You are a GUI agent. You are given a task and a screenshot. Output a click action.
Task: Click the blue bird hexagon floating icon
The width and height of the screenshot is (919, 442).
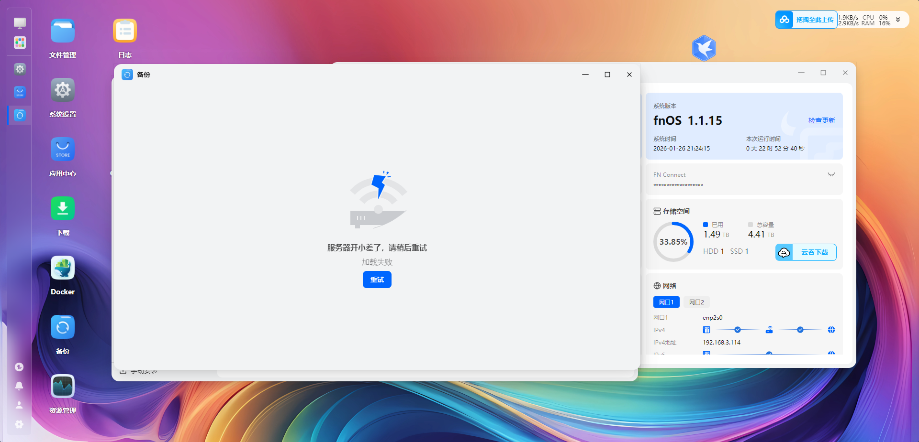coord(704,48)
